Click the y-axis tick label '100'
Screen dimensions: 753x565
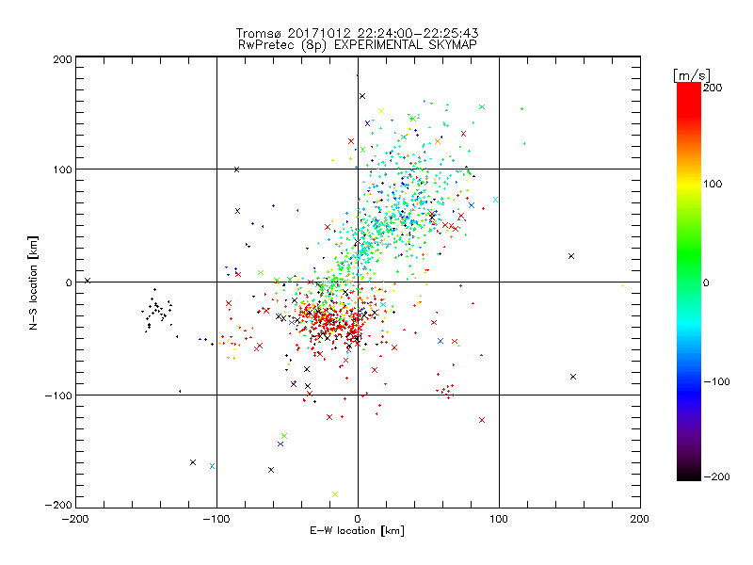click(x=62, y=170)
